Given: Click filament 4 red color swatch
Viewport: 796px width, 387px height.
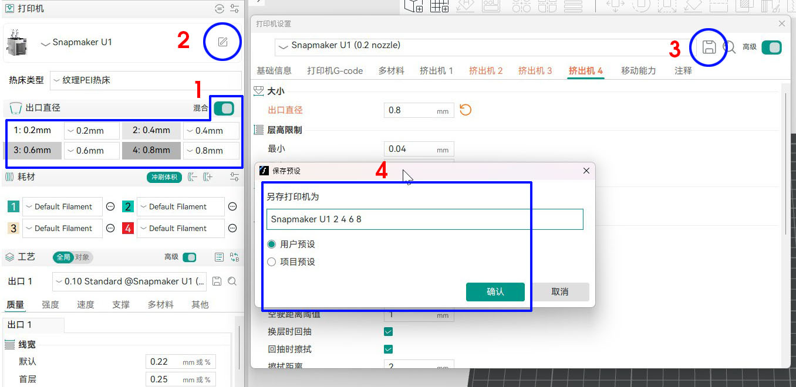Looking at the screenshot, I should coord(128,228).
